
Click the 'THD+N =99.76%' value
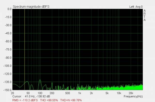(71, 100)
